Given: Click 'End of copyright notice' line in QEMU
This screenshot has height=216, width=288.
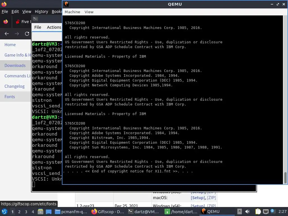Looking at the screenshot, I should click(x=128, y=171).
